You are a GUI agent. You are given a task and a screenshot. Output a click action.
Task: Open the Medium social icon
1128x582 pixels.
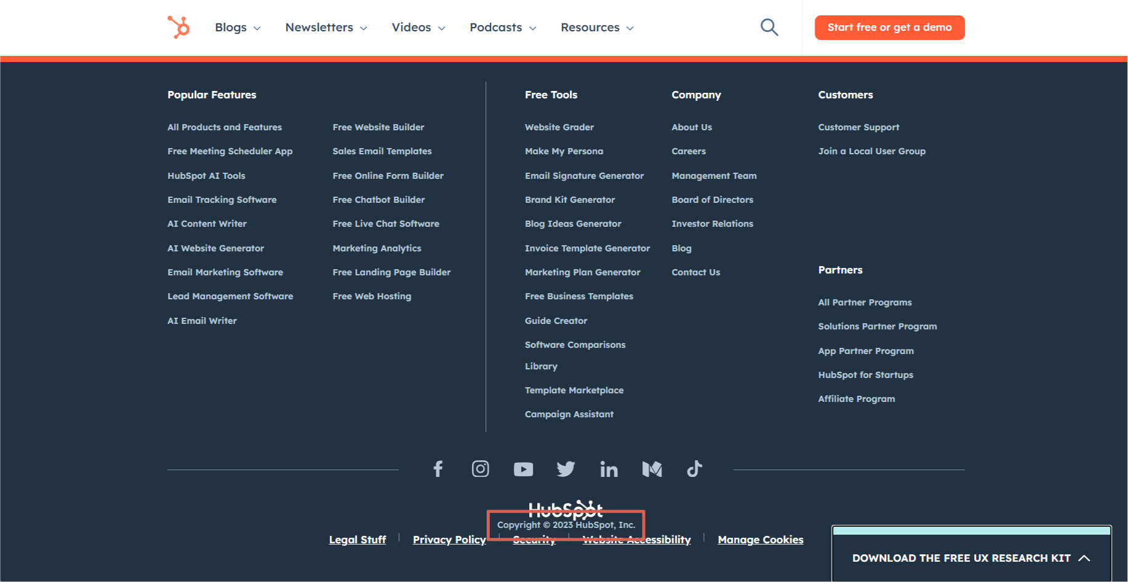(652, 470)
